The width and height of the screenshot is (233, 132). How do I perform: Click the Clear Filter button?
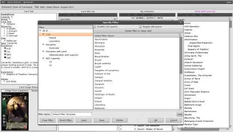tap(48, 120)
